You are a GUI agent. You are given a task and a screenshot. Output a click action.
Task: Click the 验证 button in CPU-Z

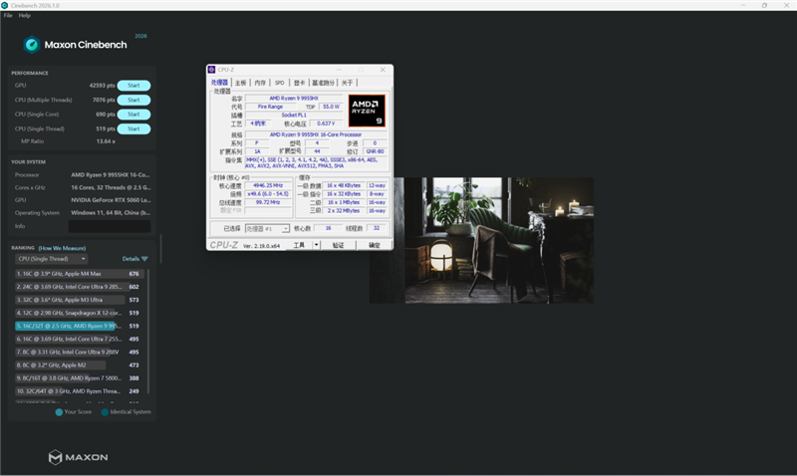338,245
